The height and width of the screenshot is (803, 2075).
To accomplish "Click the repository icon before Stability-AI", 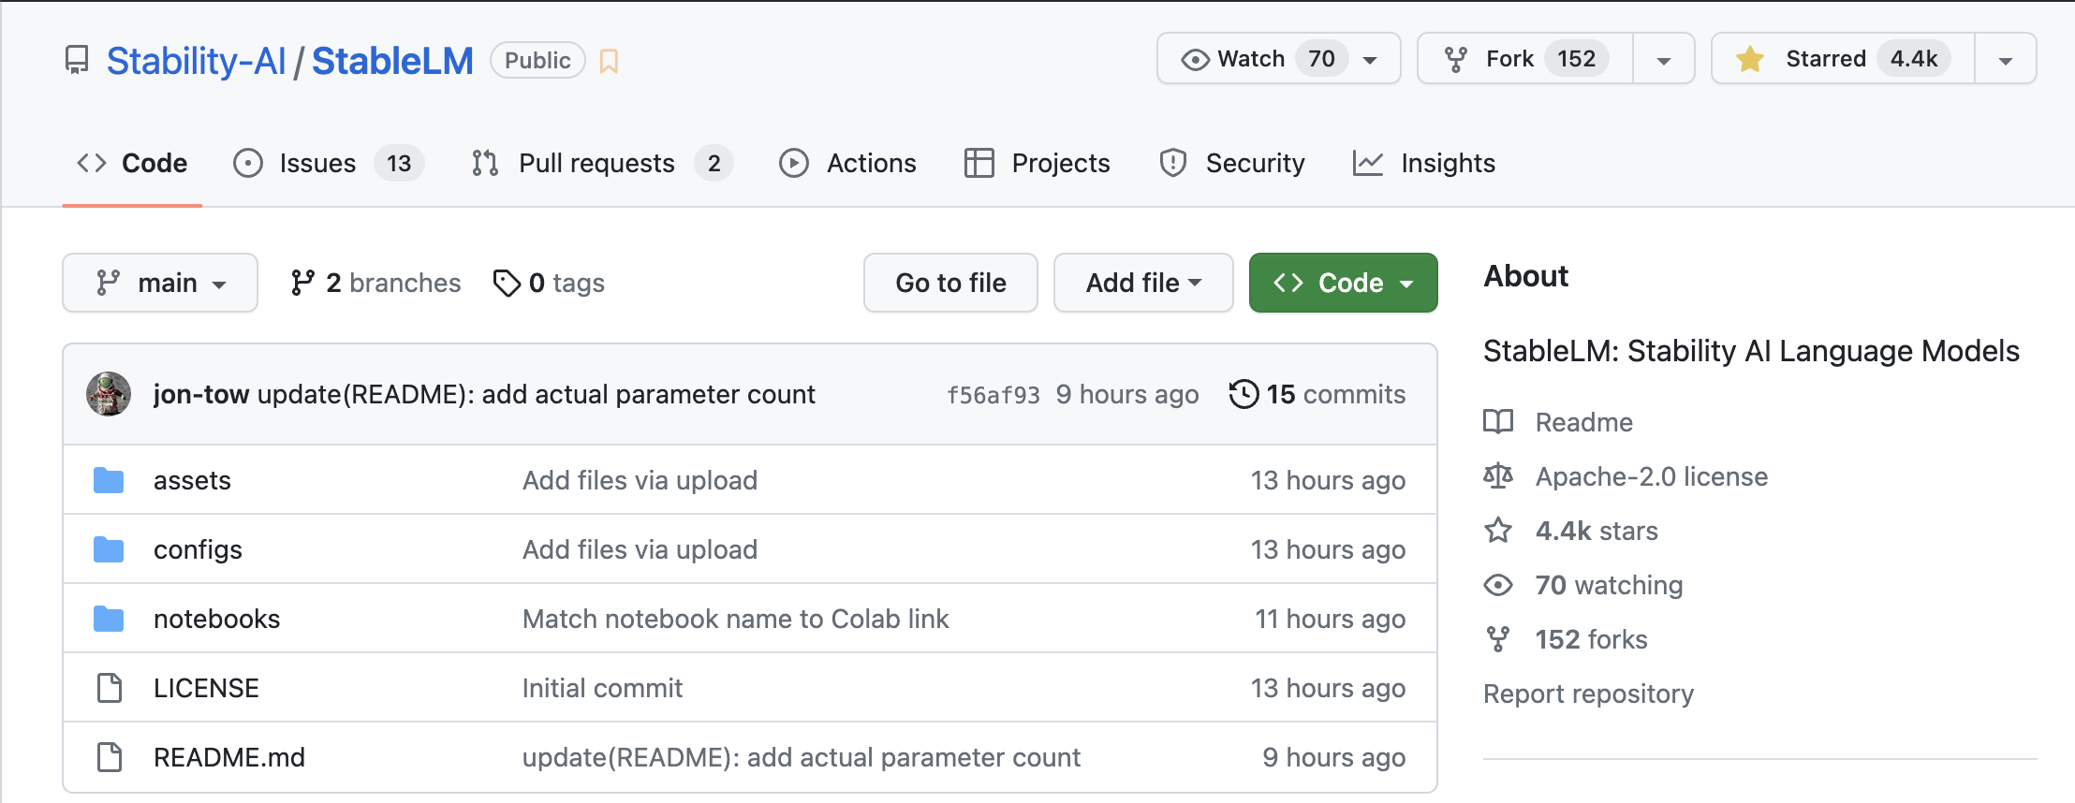I will point(77,61).
